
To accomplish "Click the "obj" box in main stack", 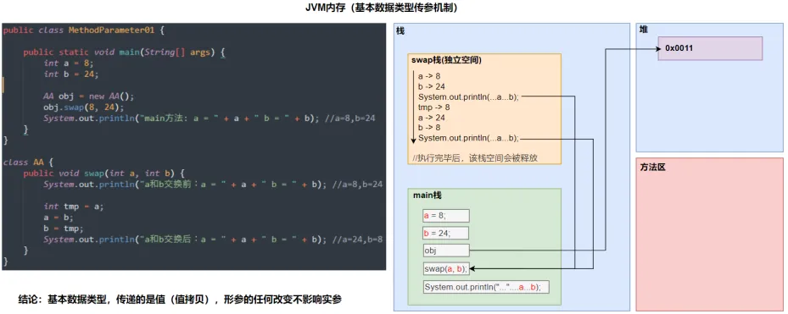I will 446,251.
